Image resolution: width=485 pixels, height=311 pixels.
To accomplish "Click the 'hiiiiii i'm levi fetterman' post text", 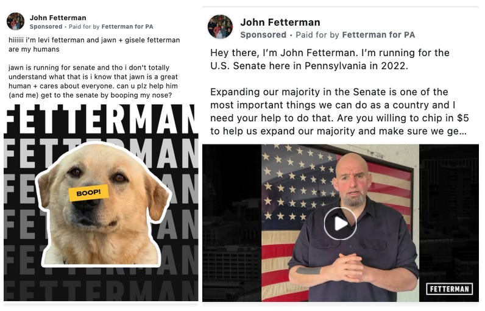I will [x=94, y=45].
